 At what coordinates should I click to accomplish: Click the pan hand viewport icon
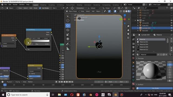click(x=128, y=30)
